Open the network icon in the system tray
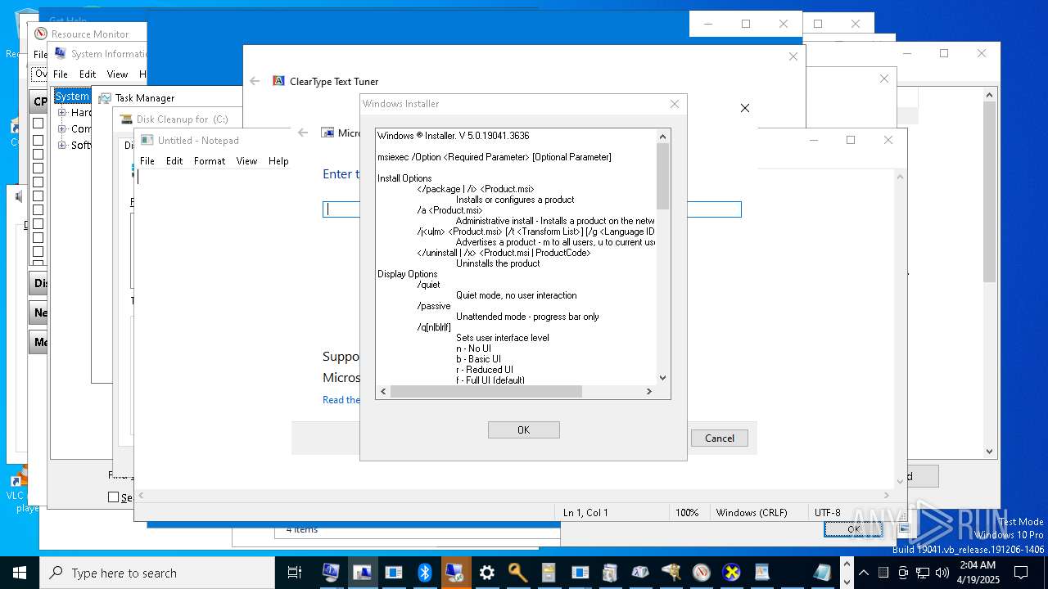The height and width of the screenshot is (589, 1048). pos(922,573)
